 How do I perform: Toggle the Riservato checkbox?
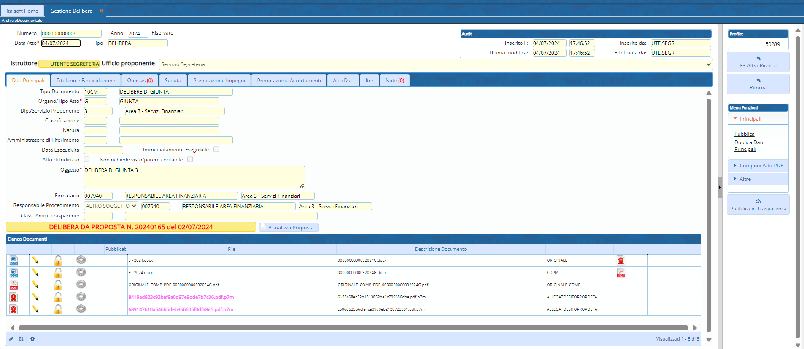181,32
